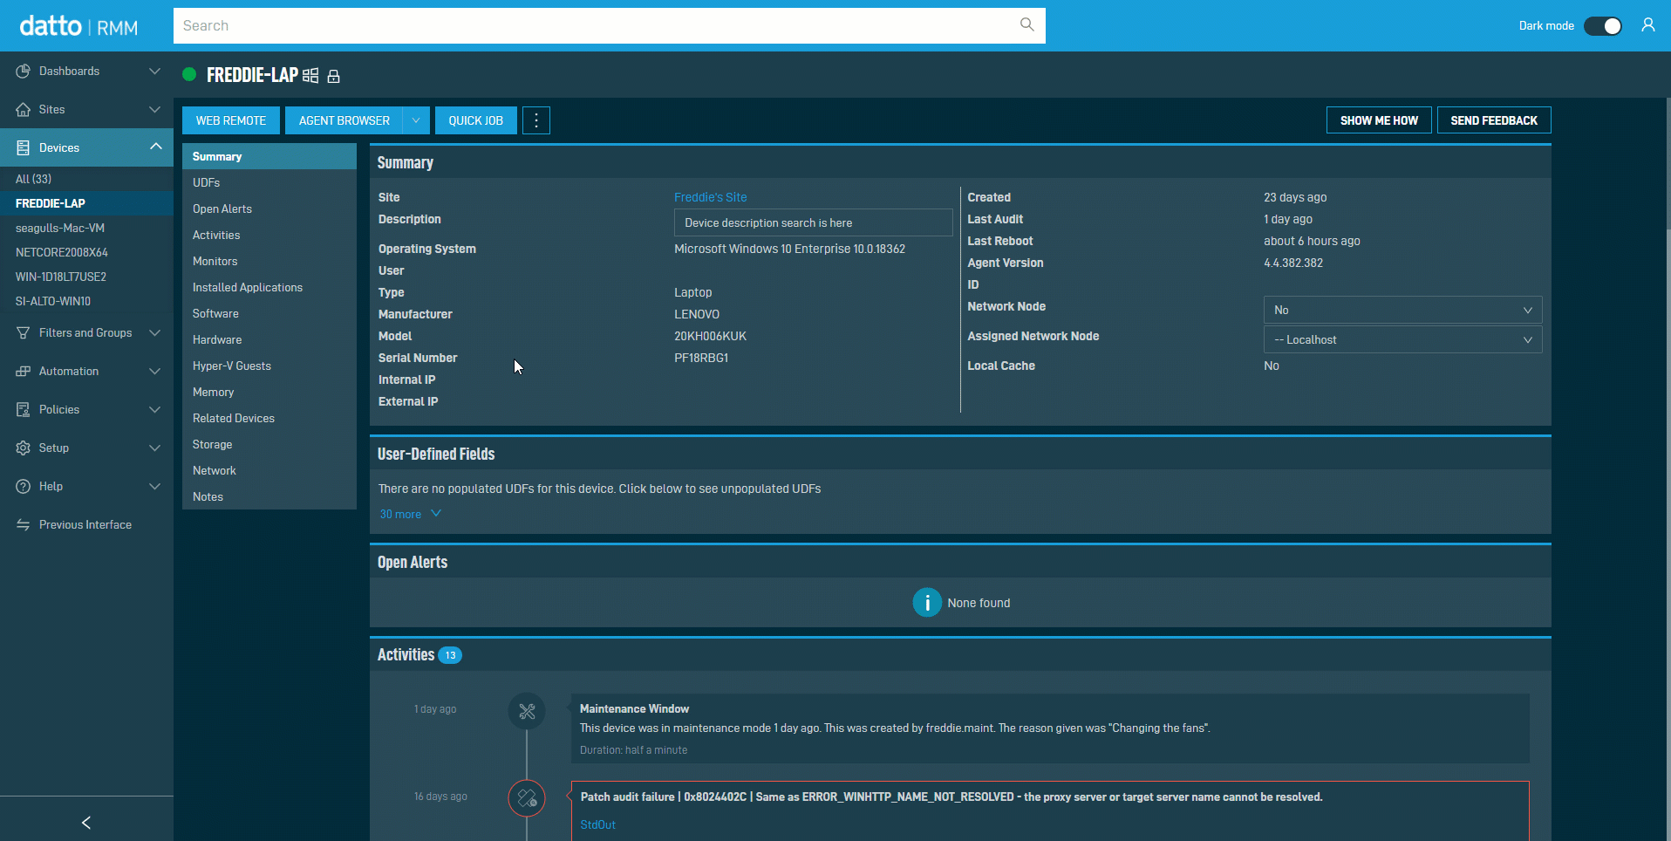Click the green online status dot
The width and height of the screenshot is (1671, 841).
[189, 74]
